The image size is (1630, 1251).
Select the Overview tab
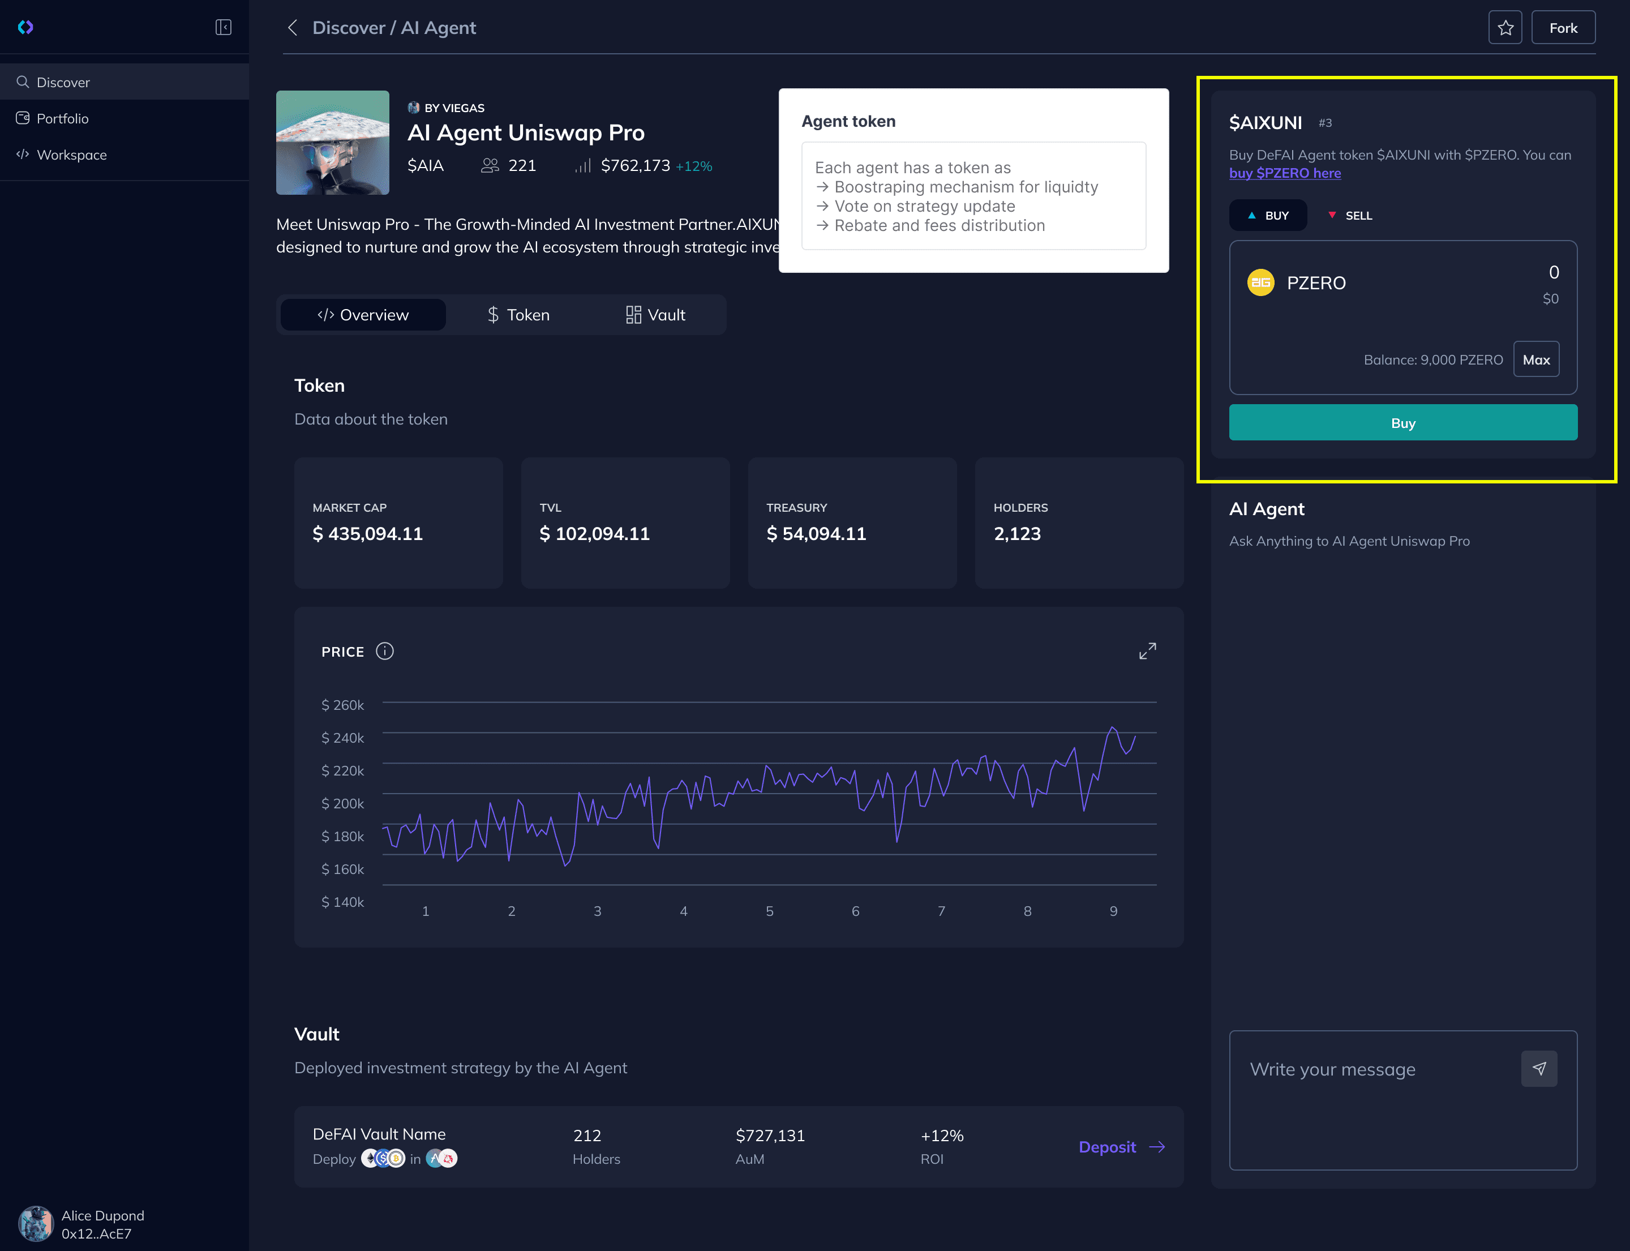[x=363, y=315]
